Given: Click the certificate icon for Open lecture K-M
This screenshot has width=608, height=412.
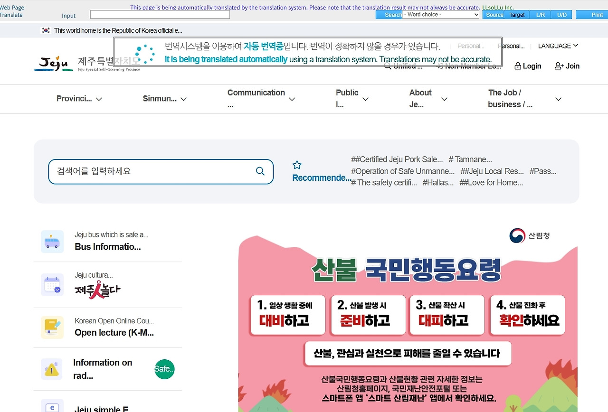Looking at the screenshot, I should 52,327.
